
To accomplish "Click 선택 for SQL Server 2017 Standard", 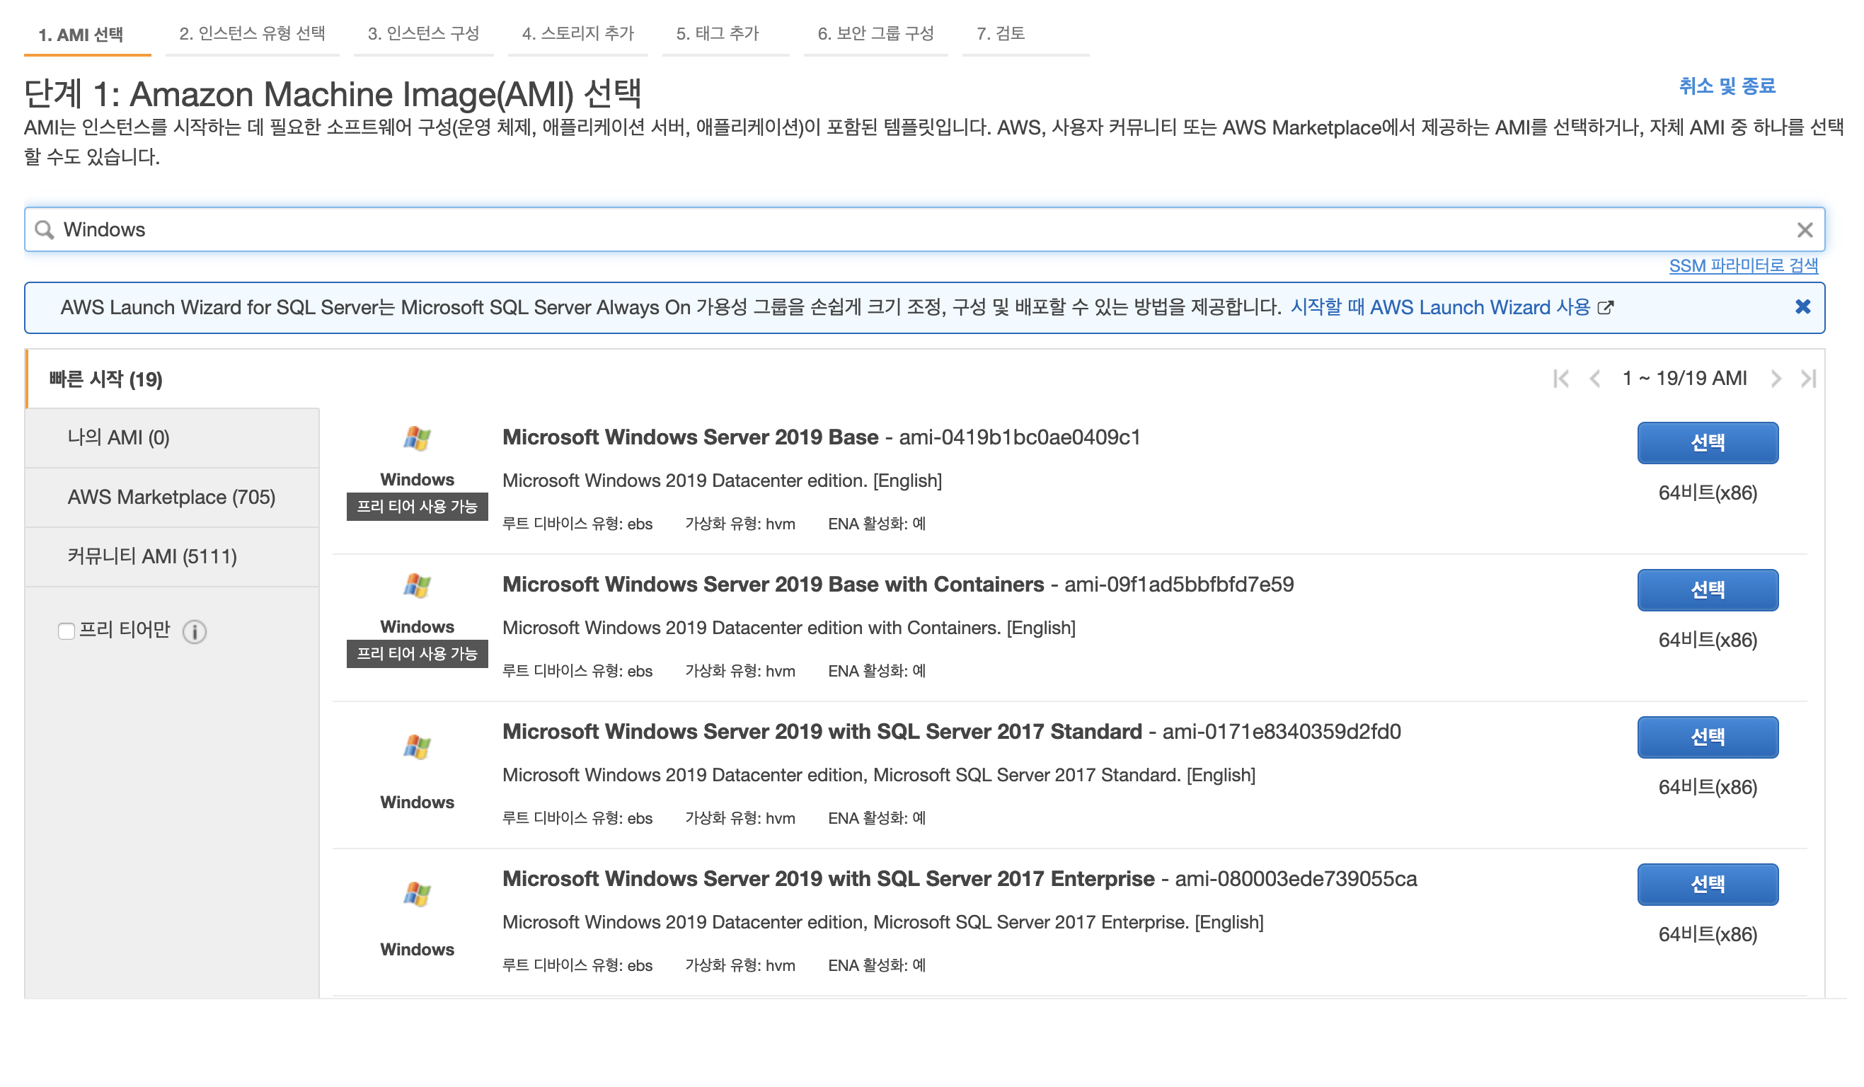I will tap(1708, 737).
